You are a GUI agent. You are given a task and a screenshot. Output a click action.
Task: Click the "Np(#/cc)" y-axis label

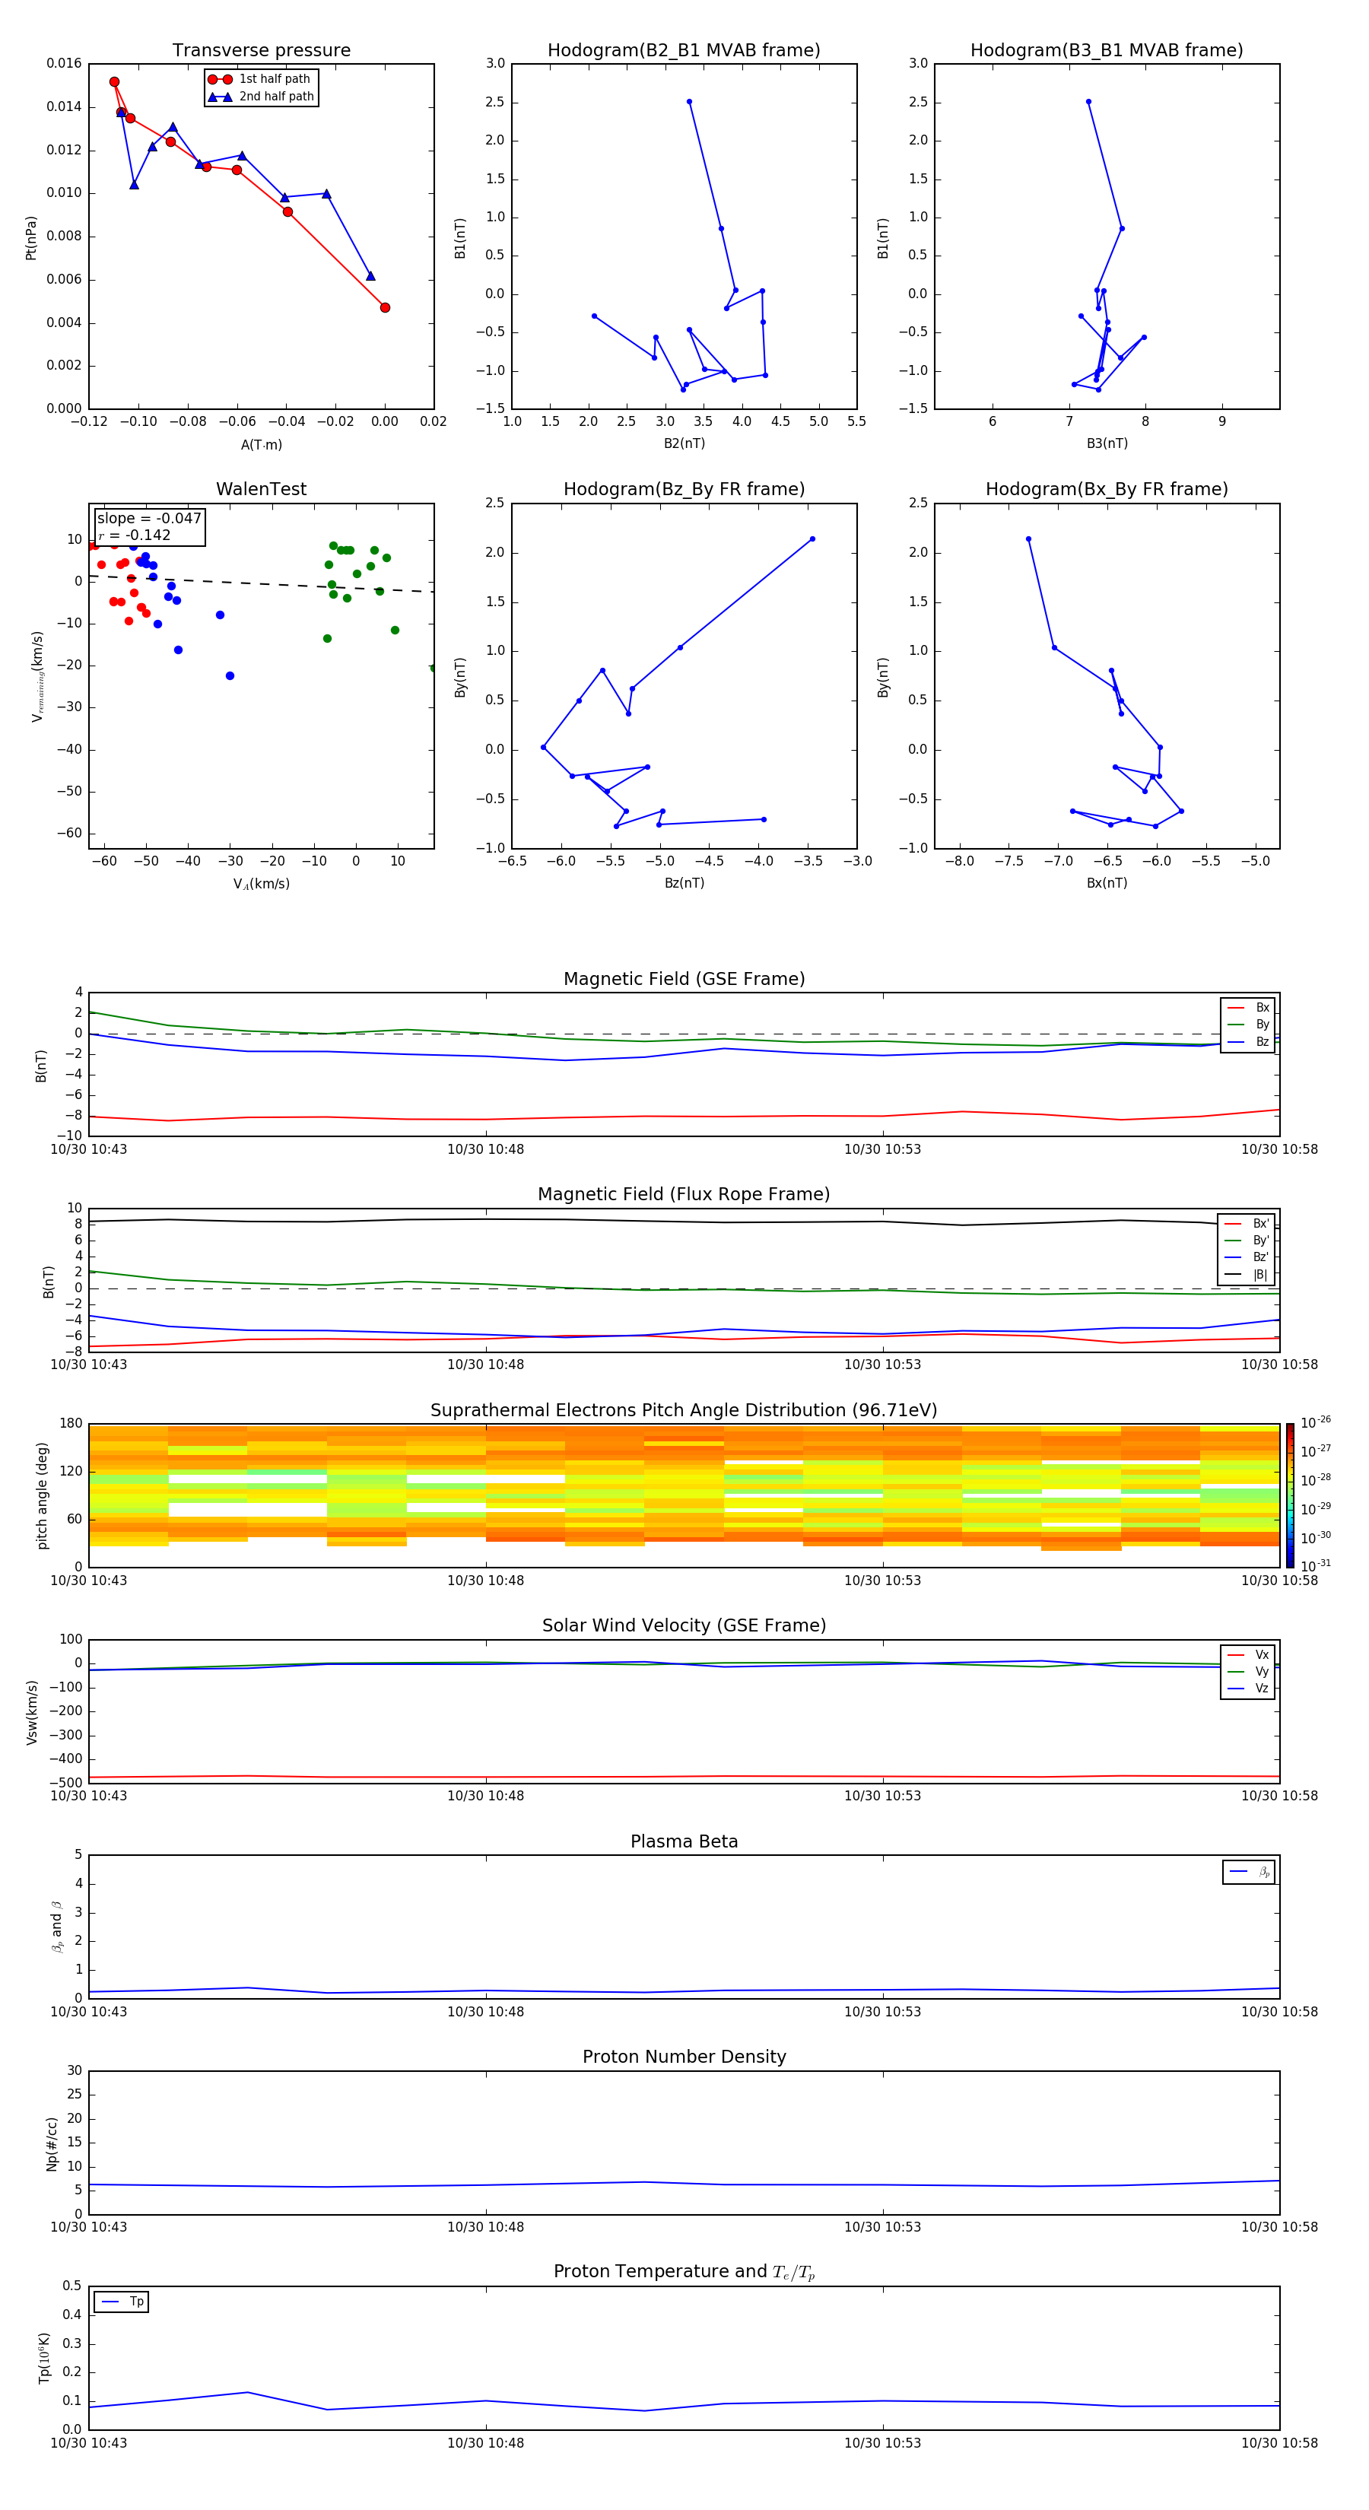pyautogui.click(x=52, y=2143)
